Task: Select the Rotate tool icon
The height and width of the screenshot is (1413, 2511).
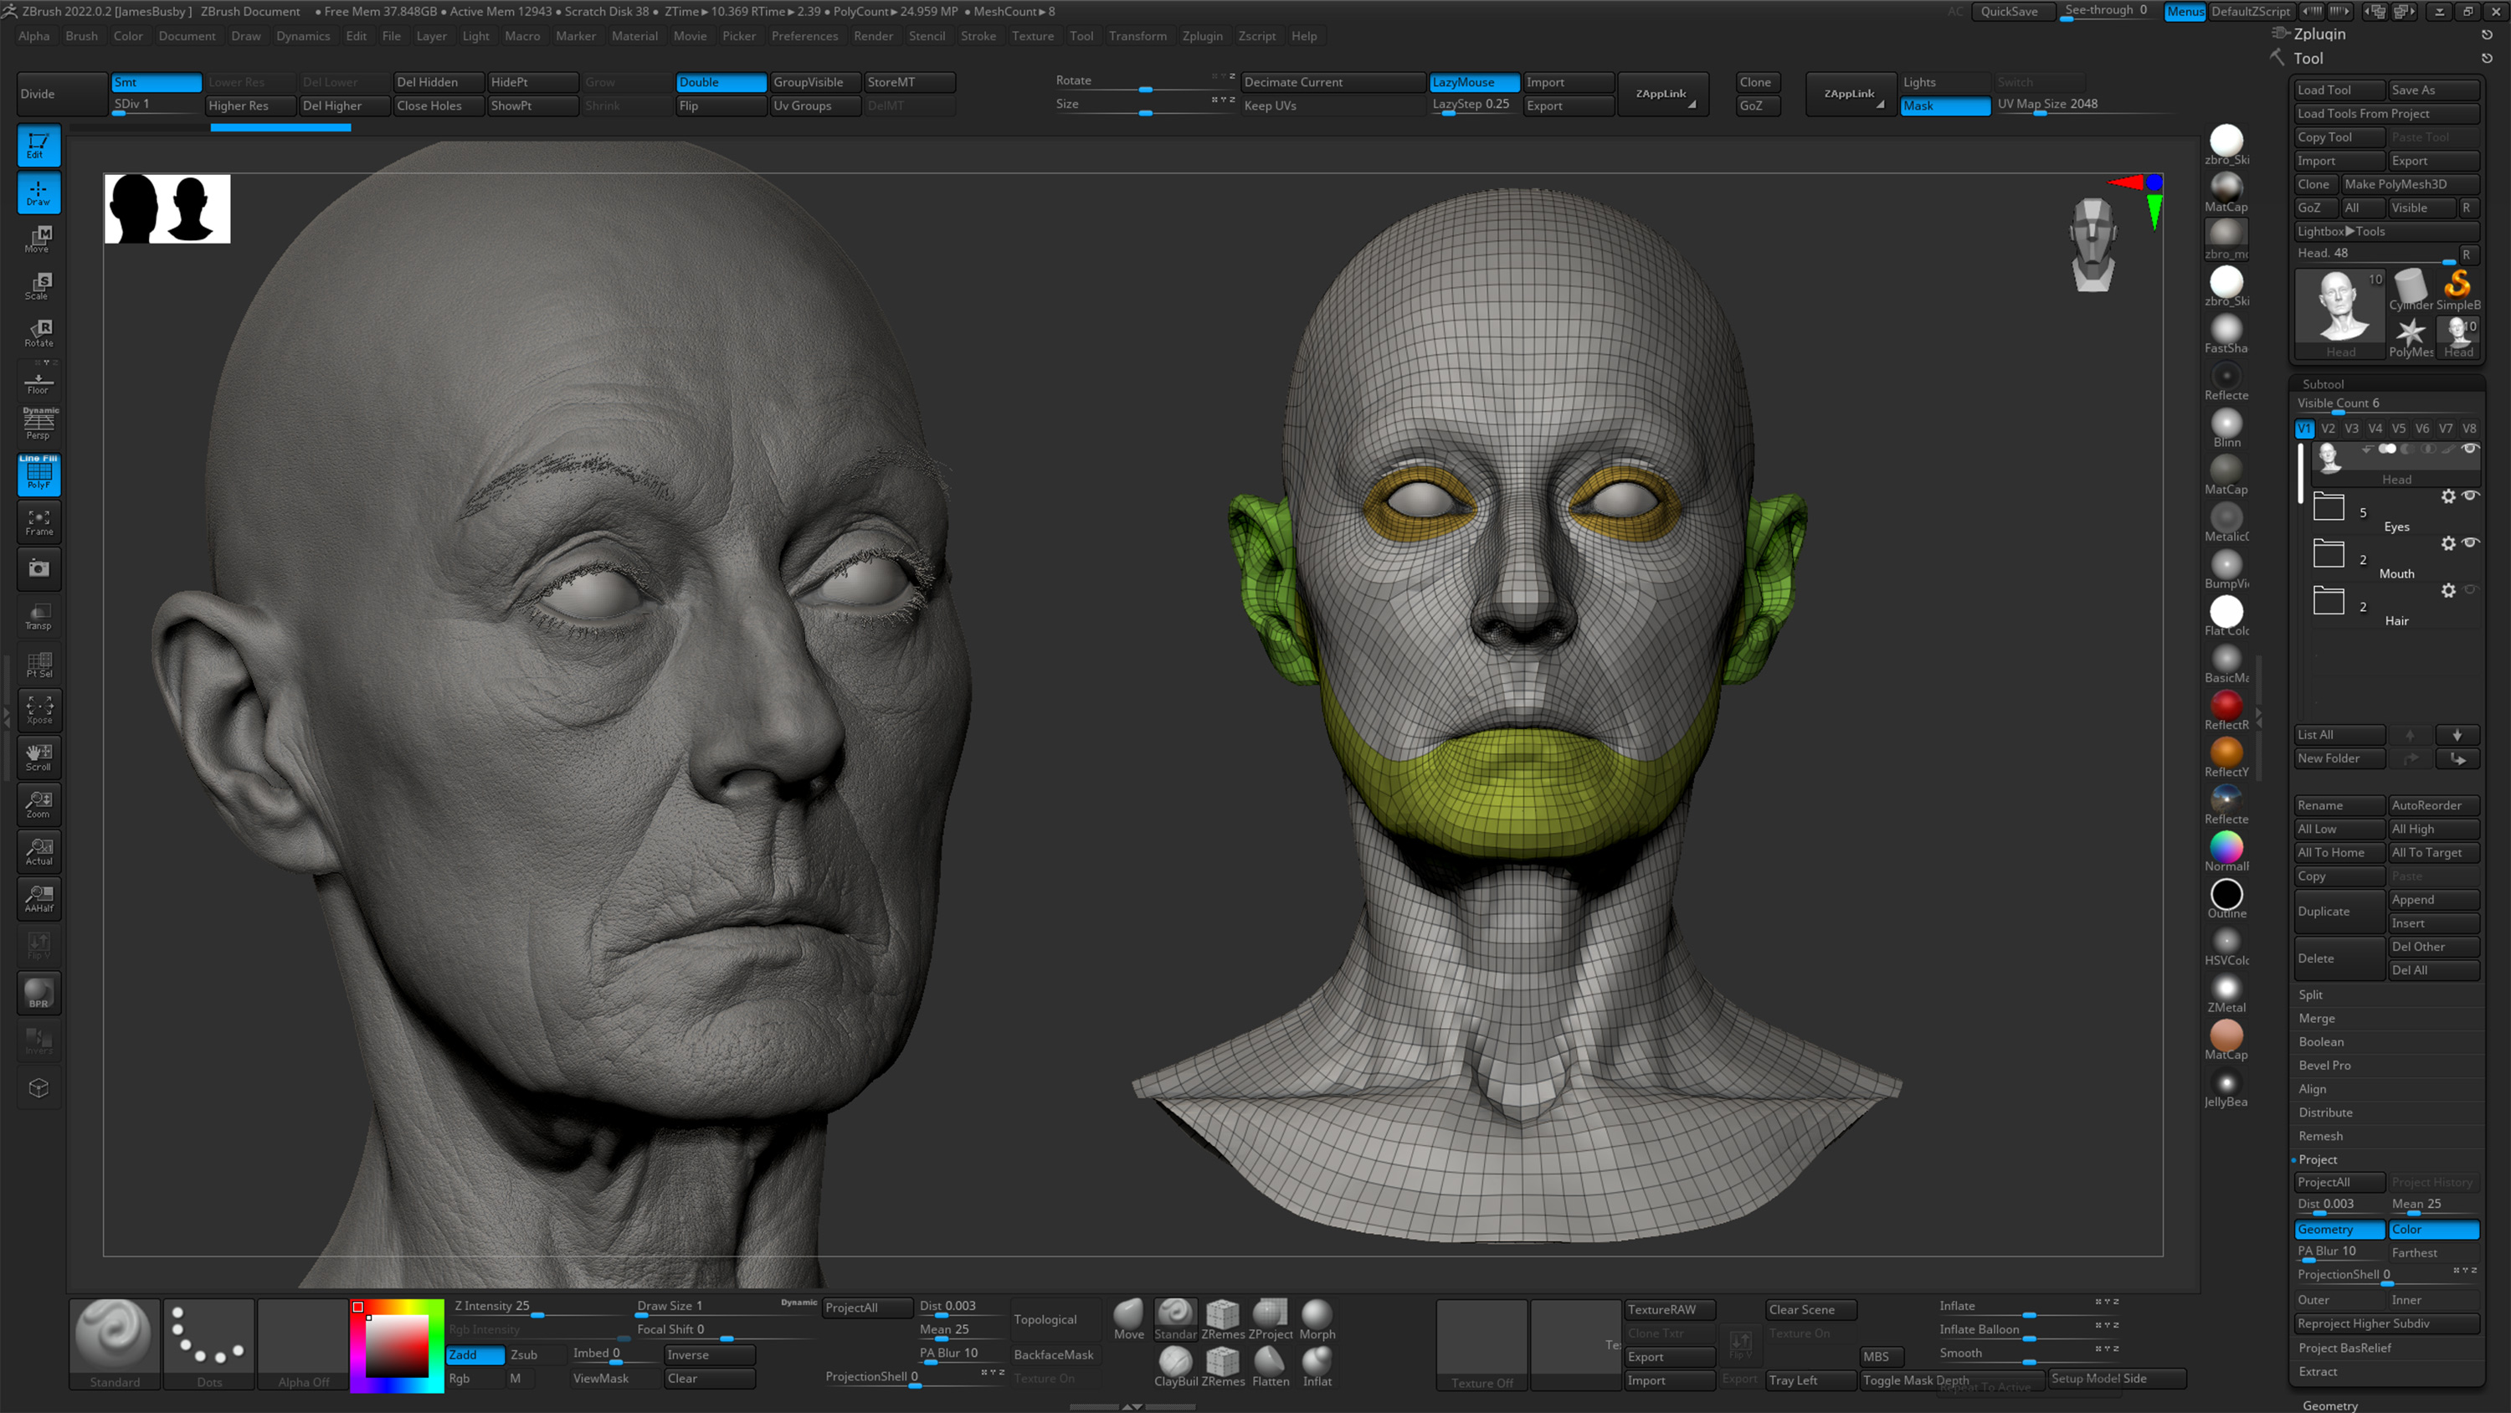Action: pyautogui.click(x=39, y=331)
